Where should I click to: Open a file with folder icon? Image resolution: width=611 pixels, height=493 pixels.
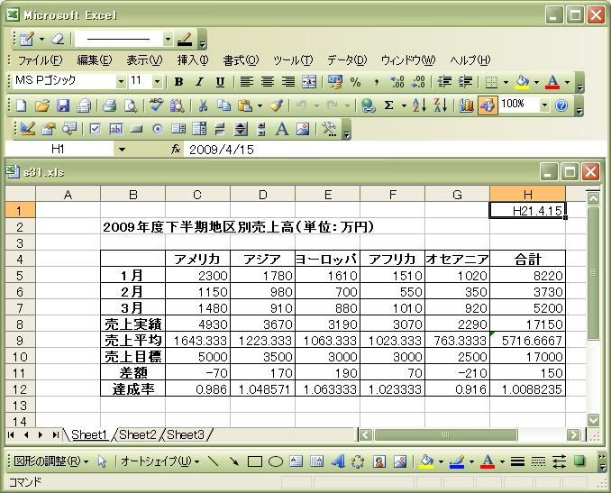click(42, 105)
